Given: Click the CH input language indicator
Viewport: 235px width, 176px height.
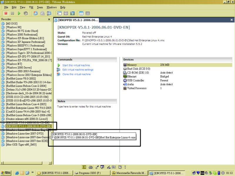Looking at the screenshot, I should coord(84,167).
